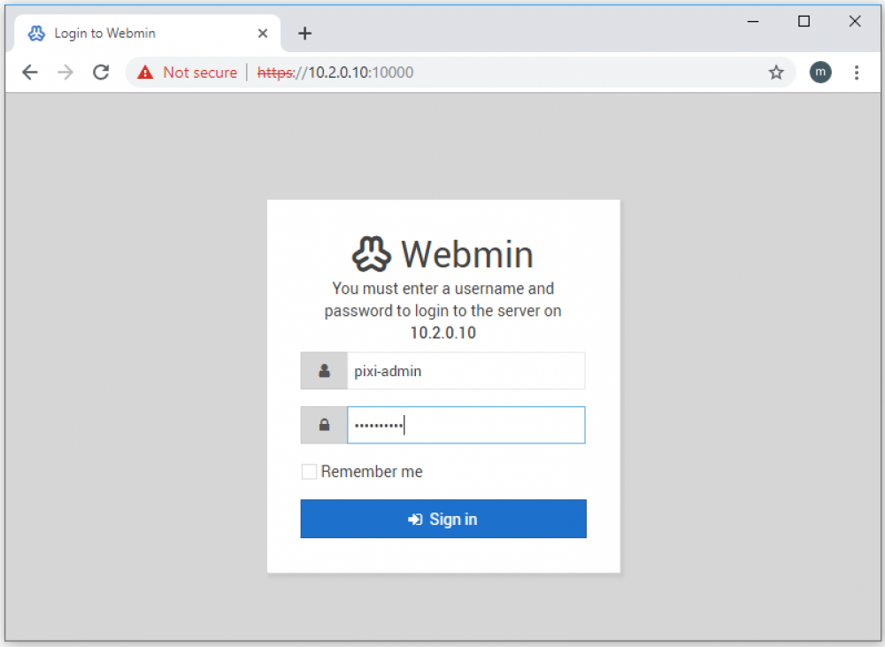Click the Webmin favicon in the tab

click(36, 34)
